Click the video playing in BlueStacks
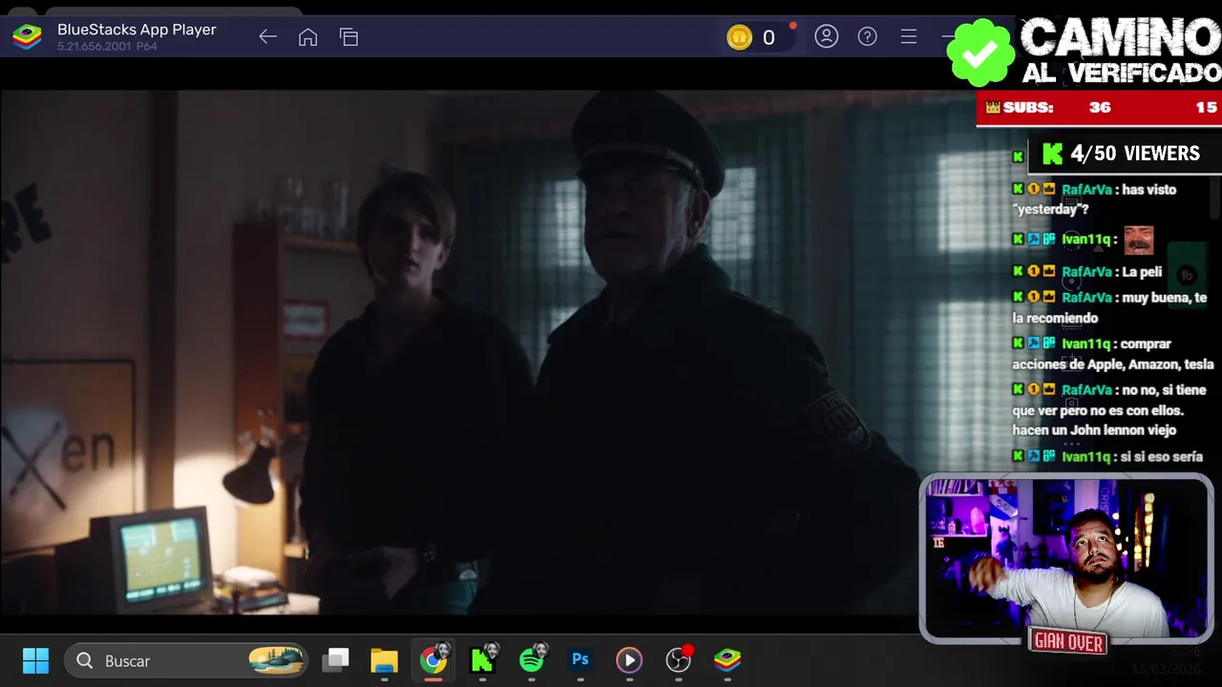This screenshot has height=687, width=1222. [458, 353]
